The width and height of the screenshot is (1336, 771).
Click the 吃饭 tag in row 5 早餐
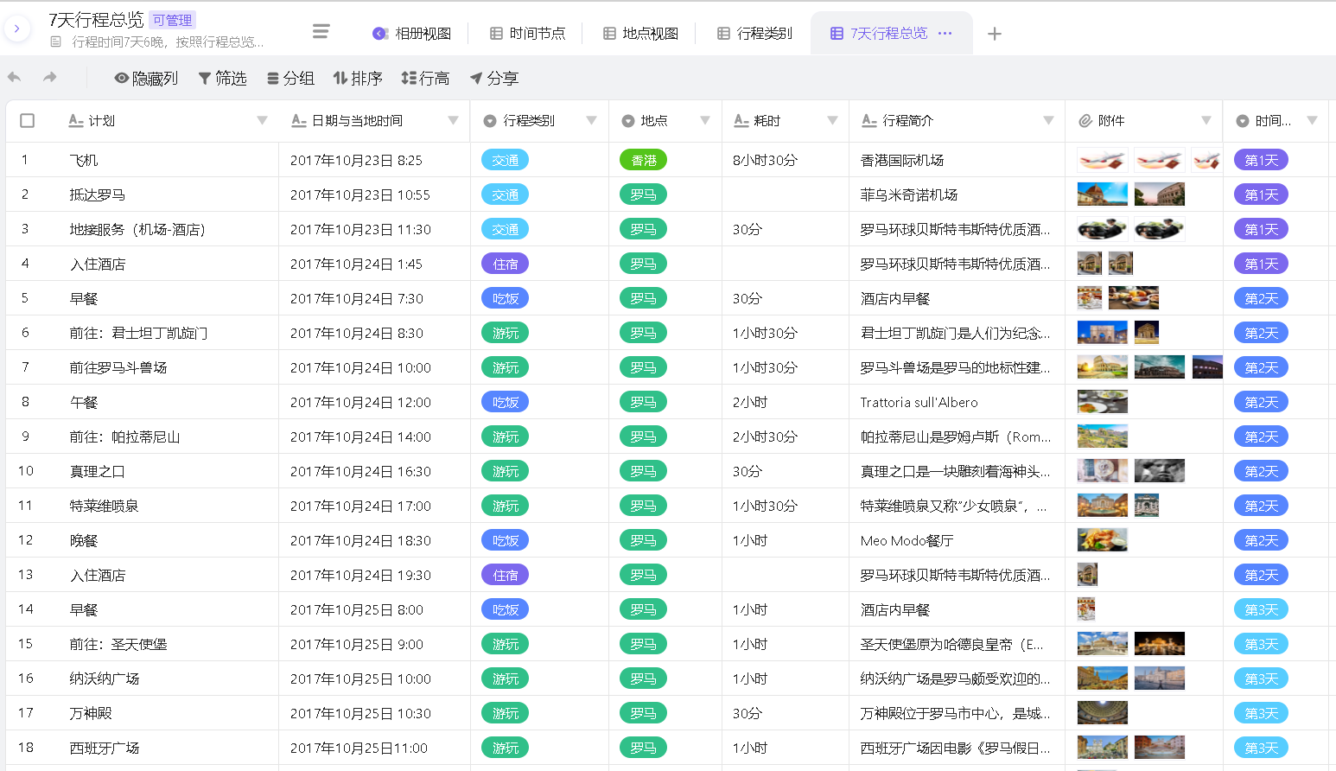pos(505,298)
